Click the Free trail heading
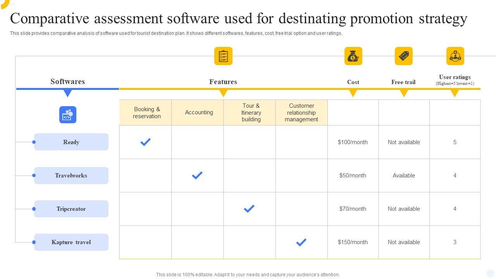 (403, 82)
